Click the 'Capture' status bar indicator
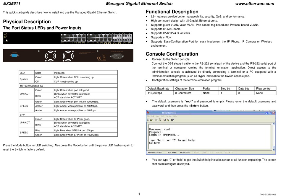The image size is (281, 196). [x=219, y=152]
